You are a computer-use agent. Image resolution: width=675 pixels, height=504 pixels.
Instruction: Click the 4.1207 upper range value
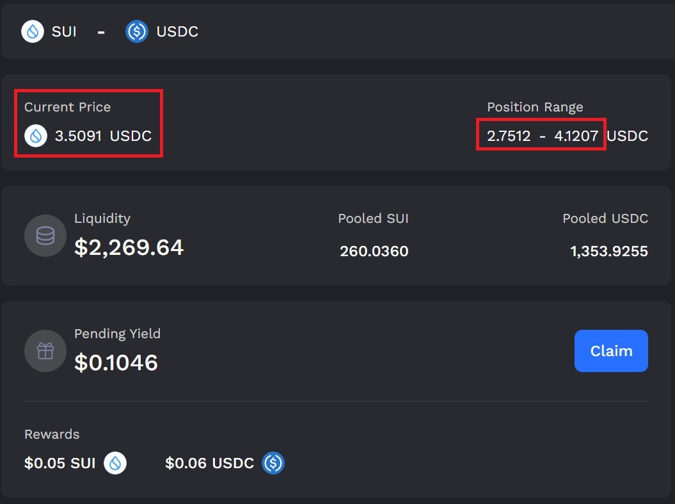pos(576,136)
